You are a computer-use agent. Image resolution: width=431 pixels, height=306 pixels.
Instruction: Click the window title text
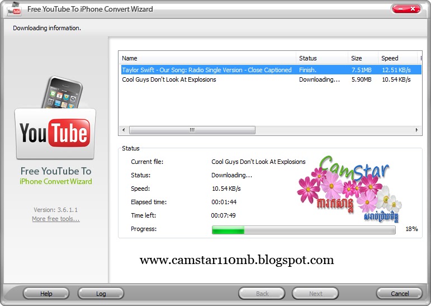coord(90,10)
